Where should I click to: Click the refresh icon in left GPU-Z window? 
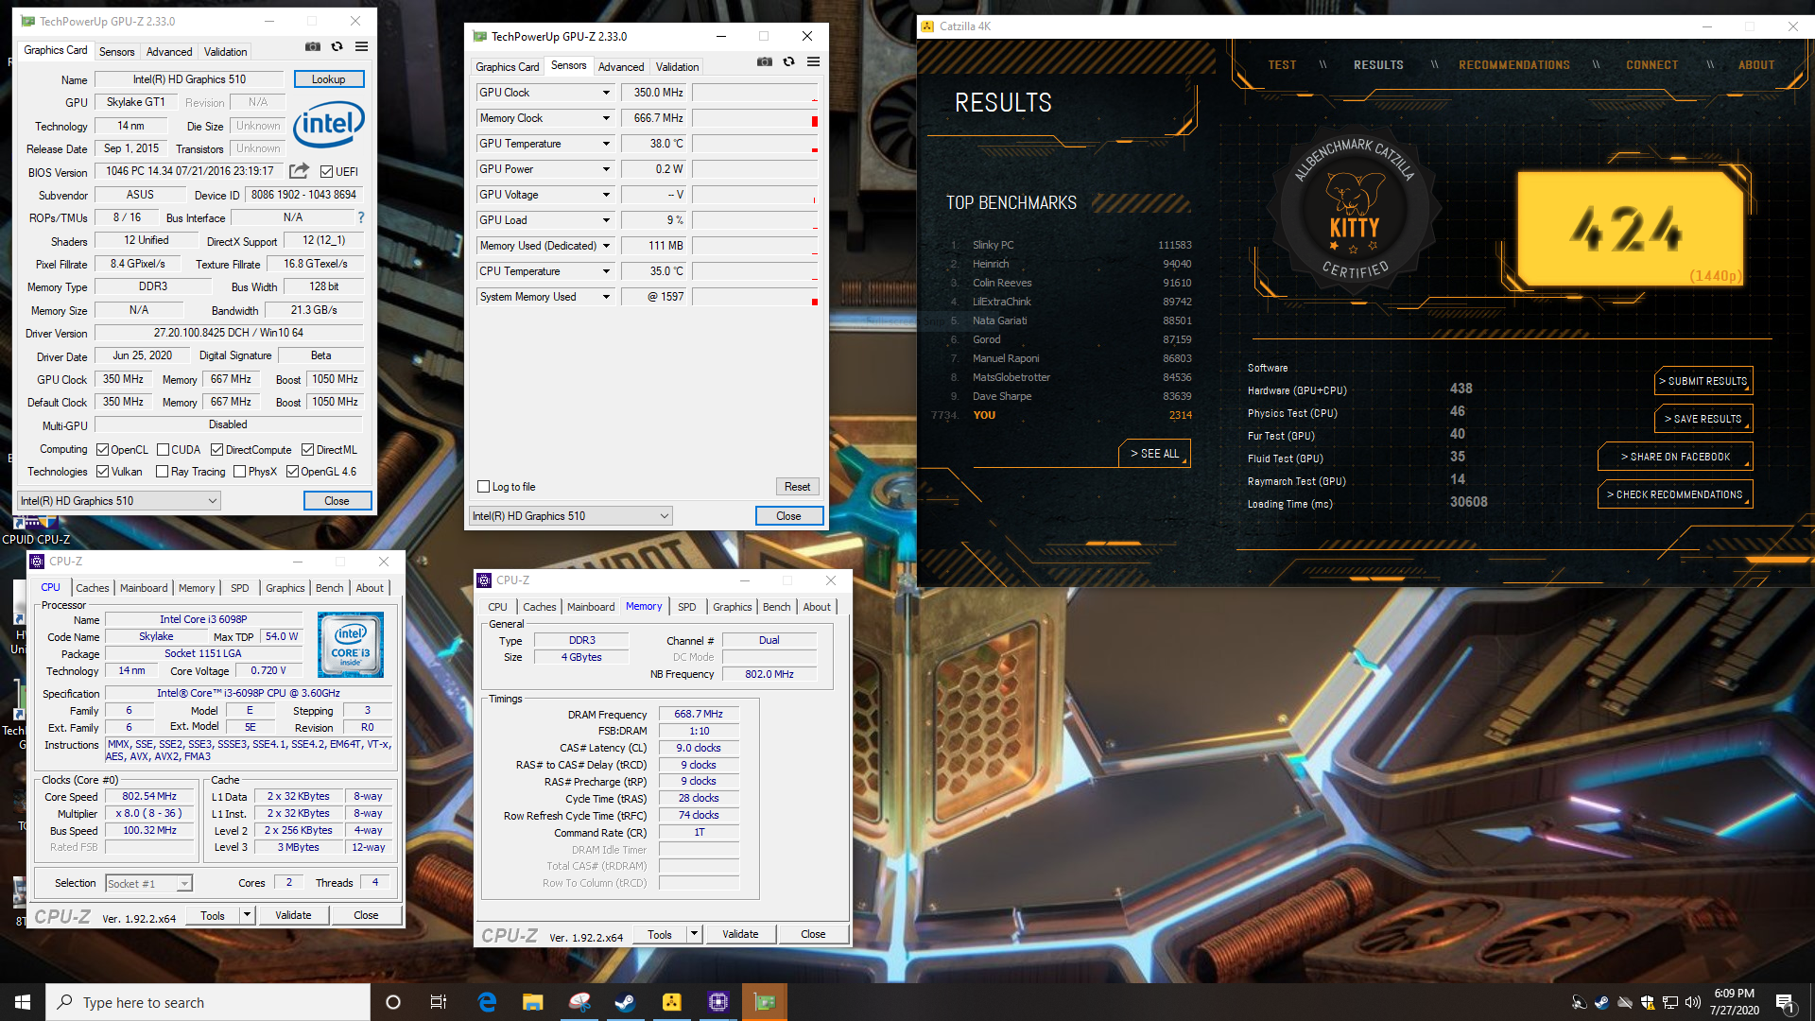(337, 47)
